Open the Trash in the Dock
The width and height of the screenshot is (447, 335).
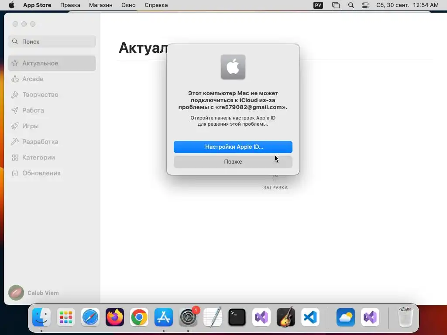(405, 317)
